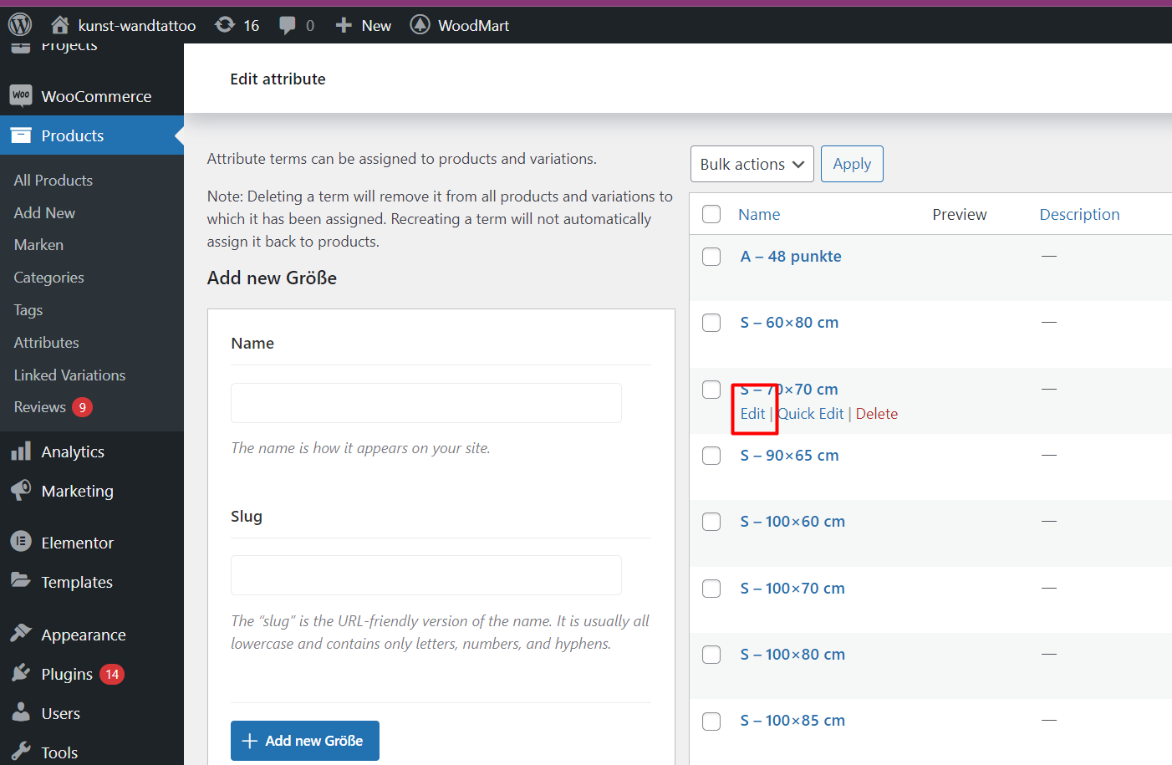Click the Elementor icon
The image size is (1172, 765).
point(21,542)
